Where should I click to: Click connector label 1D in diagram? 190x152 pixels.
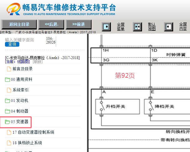[x=154, y=50]
